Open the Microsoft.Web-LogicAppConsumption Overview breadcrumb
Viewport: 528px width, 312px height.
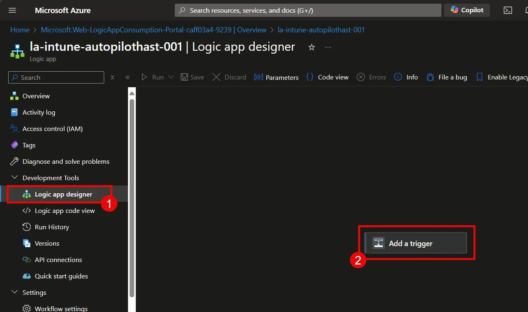[154, 30]
